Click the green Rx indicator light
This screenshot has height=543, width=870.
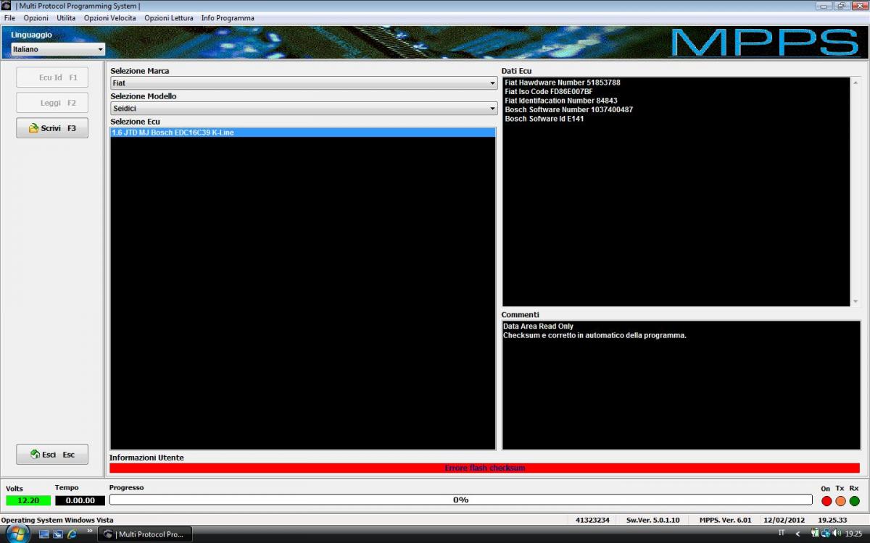(x=854, y=501)
